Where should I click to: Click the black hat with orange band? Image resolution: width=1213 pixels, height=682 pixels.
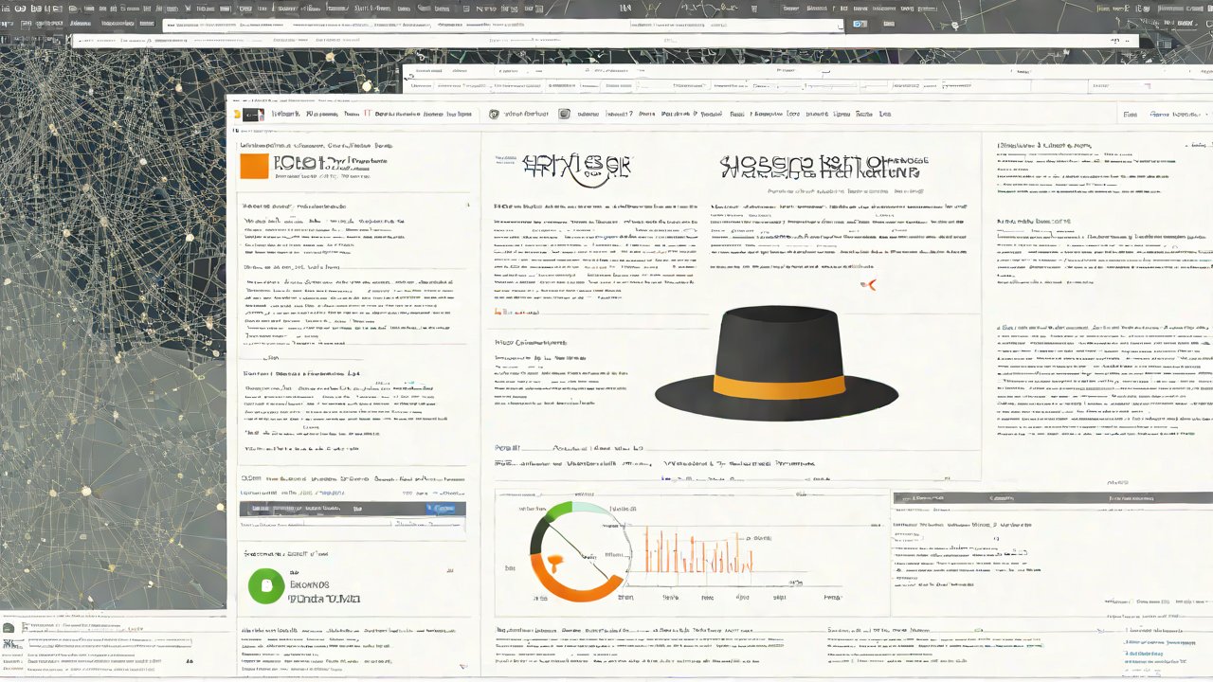(x=776, y=364)
